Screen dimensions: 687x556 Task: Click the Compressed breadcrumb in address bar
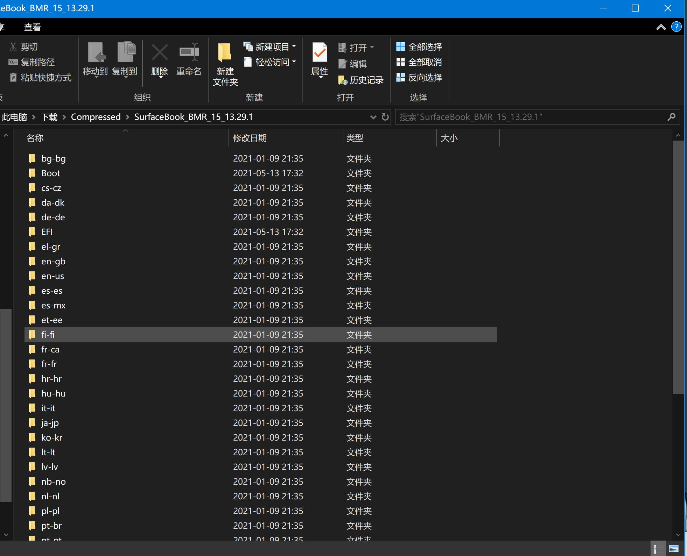click(96, 117)
